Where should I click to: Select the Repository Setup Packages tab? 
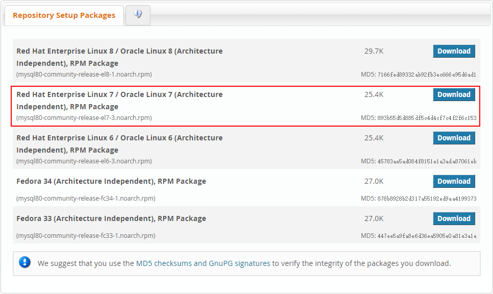pos(64,15)
